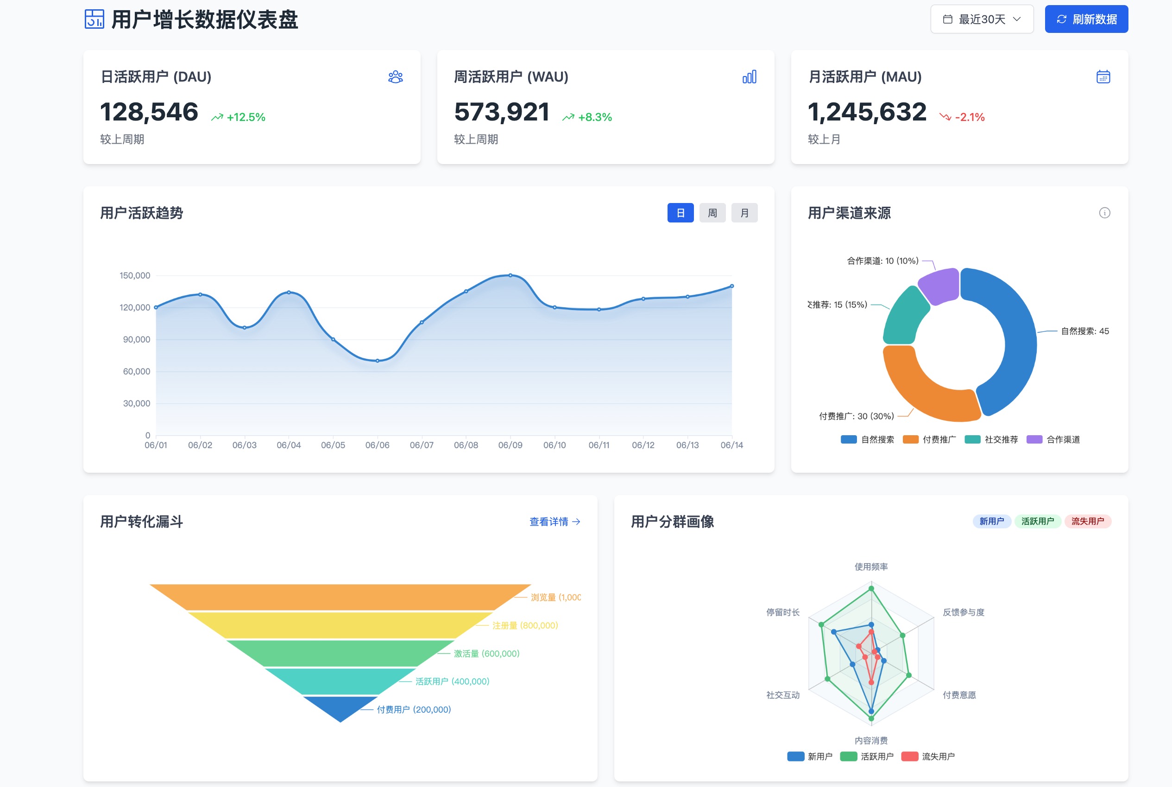Toggle 新用户 series in radar legend
This screenshot has width=1172, height=787.
pyautogui.click(x=809, y=756)
